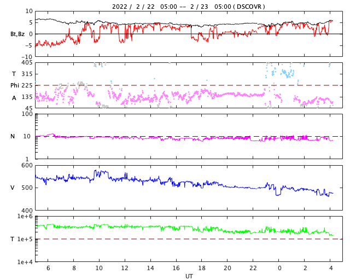Select the '1e+6' temperature tick

25,217
